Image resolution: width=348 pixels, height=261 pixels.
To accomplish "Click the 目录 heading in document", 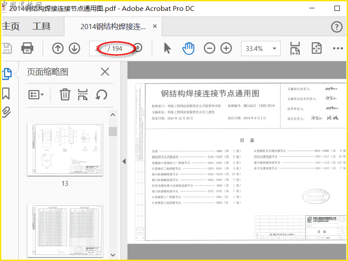I will (x=247, y=141).
